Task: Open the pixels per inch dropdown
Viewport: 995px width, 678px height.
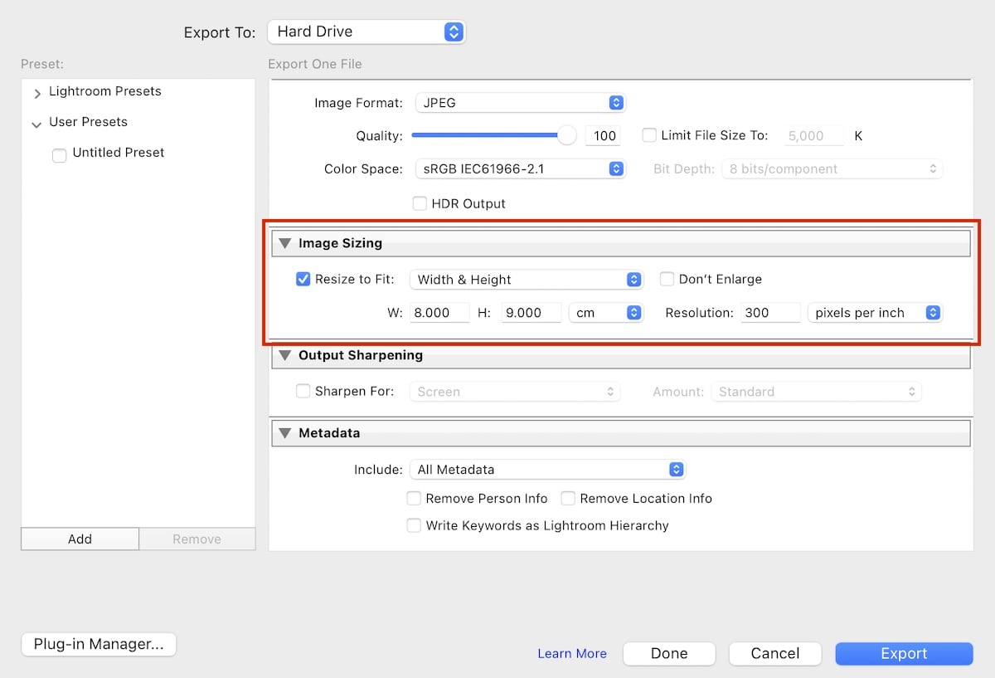Action: (875, 312)
